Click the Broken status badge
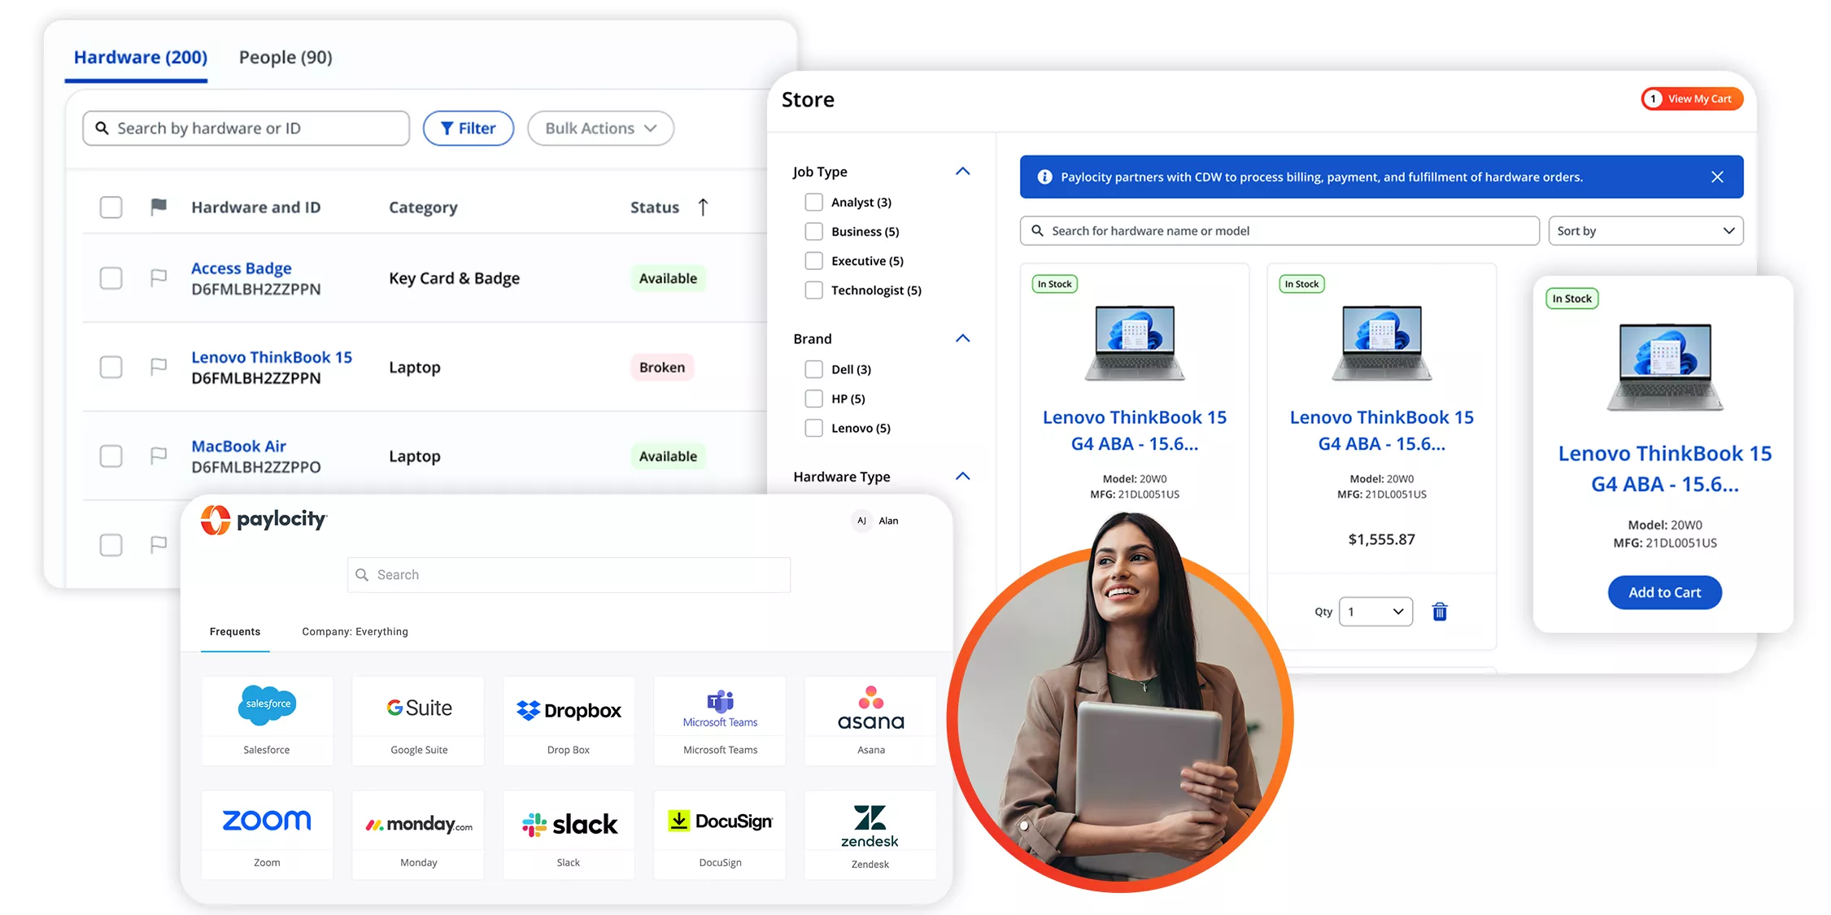The image size is (1831, 915). point(662,368)
